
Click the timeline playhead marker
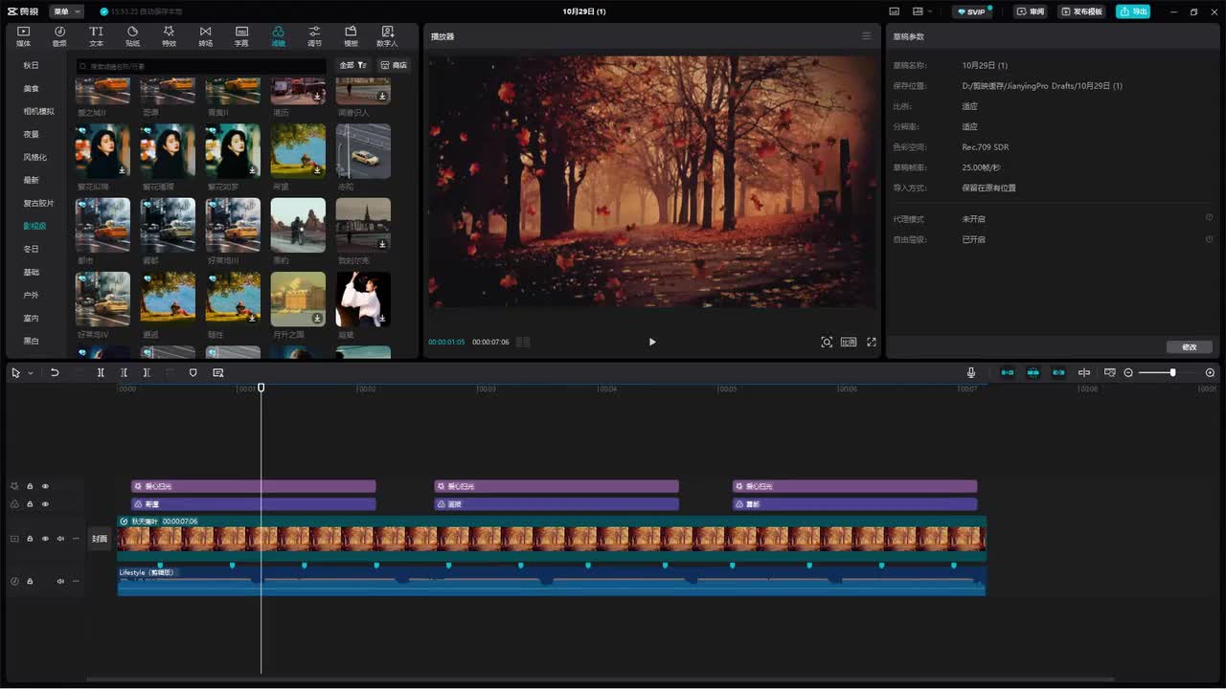(261, 388)
